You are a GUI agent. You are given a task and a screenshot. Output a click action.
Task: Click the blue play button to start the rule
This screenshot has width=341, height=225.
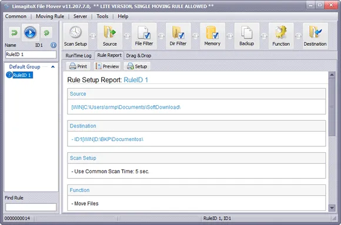(30, 33)
